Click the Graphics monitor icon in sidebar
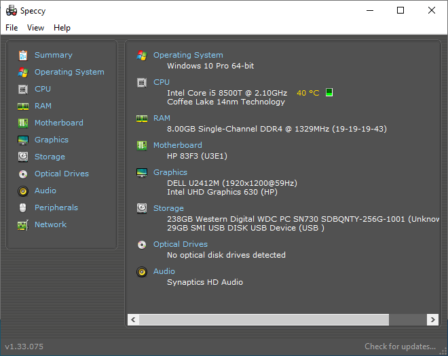The width and height of the screenshot is (448, 356). [23, 140]
